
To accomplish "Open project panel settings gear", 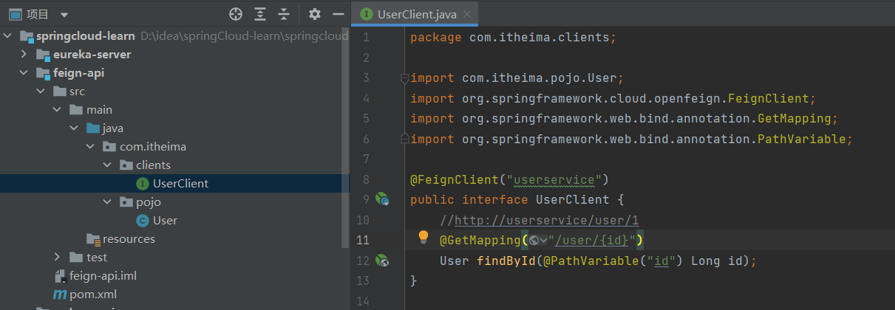I will click(315, 14).
